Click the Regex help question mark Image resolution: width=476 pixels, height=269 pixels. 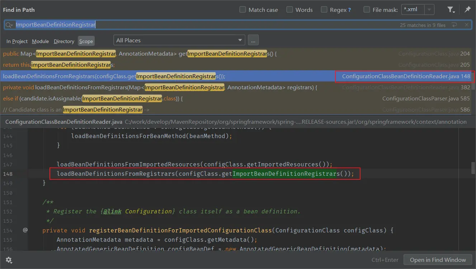pos(350,10)
